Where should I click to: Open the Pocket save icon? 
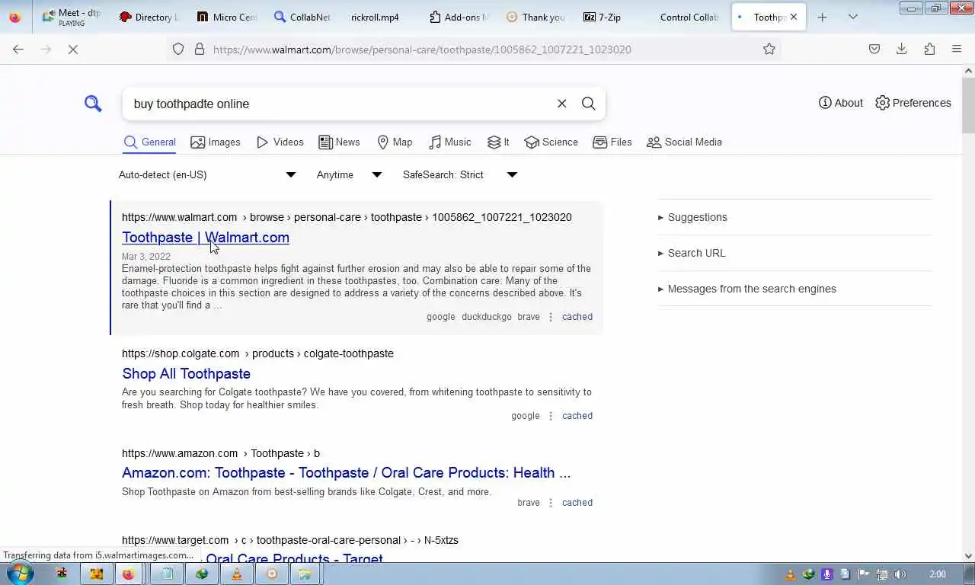(874, 50)
